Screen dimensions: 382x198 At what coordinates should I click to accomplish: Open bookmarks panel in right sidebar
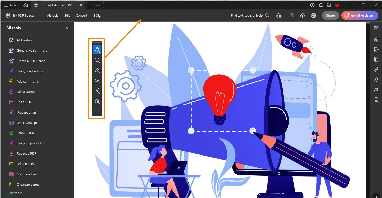click(x=376, y=49)
